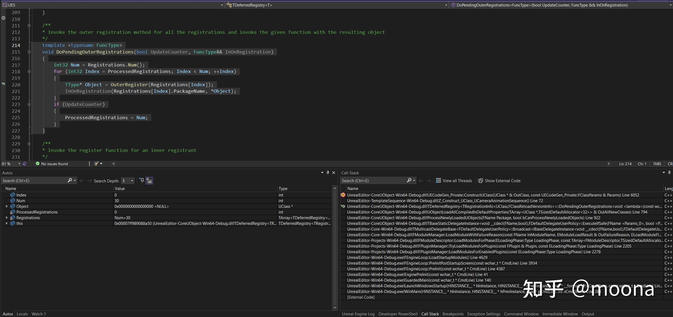
Task: Click the code cleanup broom icon
Action: pos(96,163)
